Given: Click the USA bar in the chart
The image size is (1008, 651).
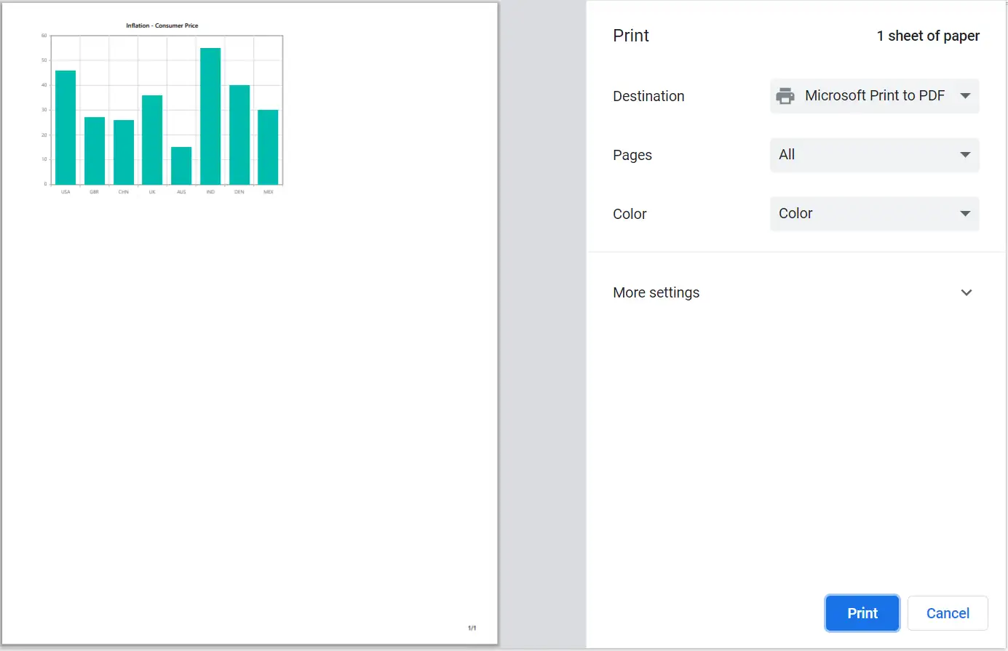Looking at the screenshot, I should tap(66, 127).
